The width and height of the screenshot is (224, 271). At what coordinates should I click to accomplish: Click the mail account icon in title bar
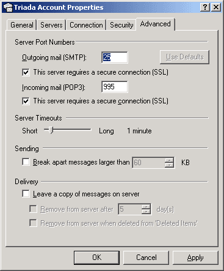[8, 7]
